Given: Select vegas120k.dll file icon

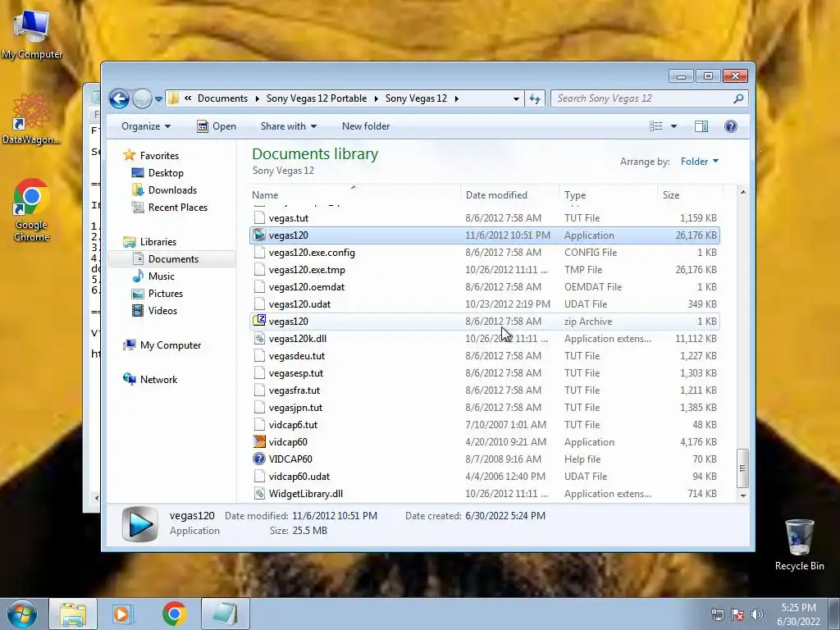Looking at the screenshot, I should (259, 339).
